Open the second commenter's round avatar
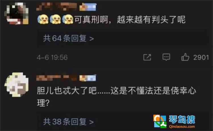This screenshot has height=131, width=213. (x=17, y=85)
